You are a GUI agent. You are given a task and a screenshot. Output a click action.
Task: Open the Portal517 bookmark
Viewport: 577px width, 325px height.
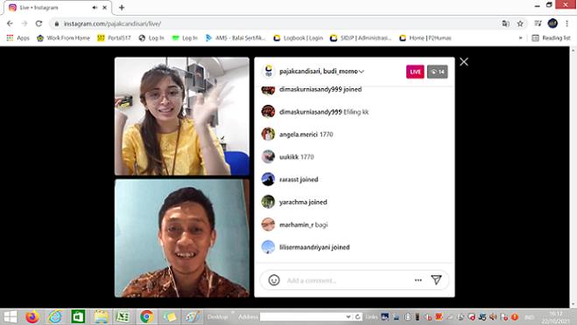[114, 38]
